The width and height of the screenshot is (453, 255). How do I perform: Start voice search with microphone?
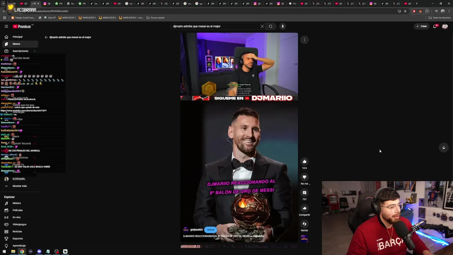point(282,26)
